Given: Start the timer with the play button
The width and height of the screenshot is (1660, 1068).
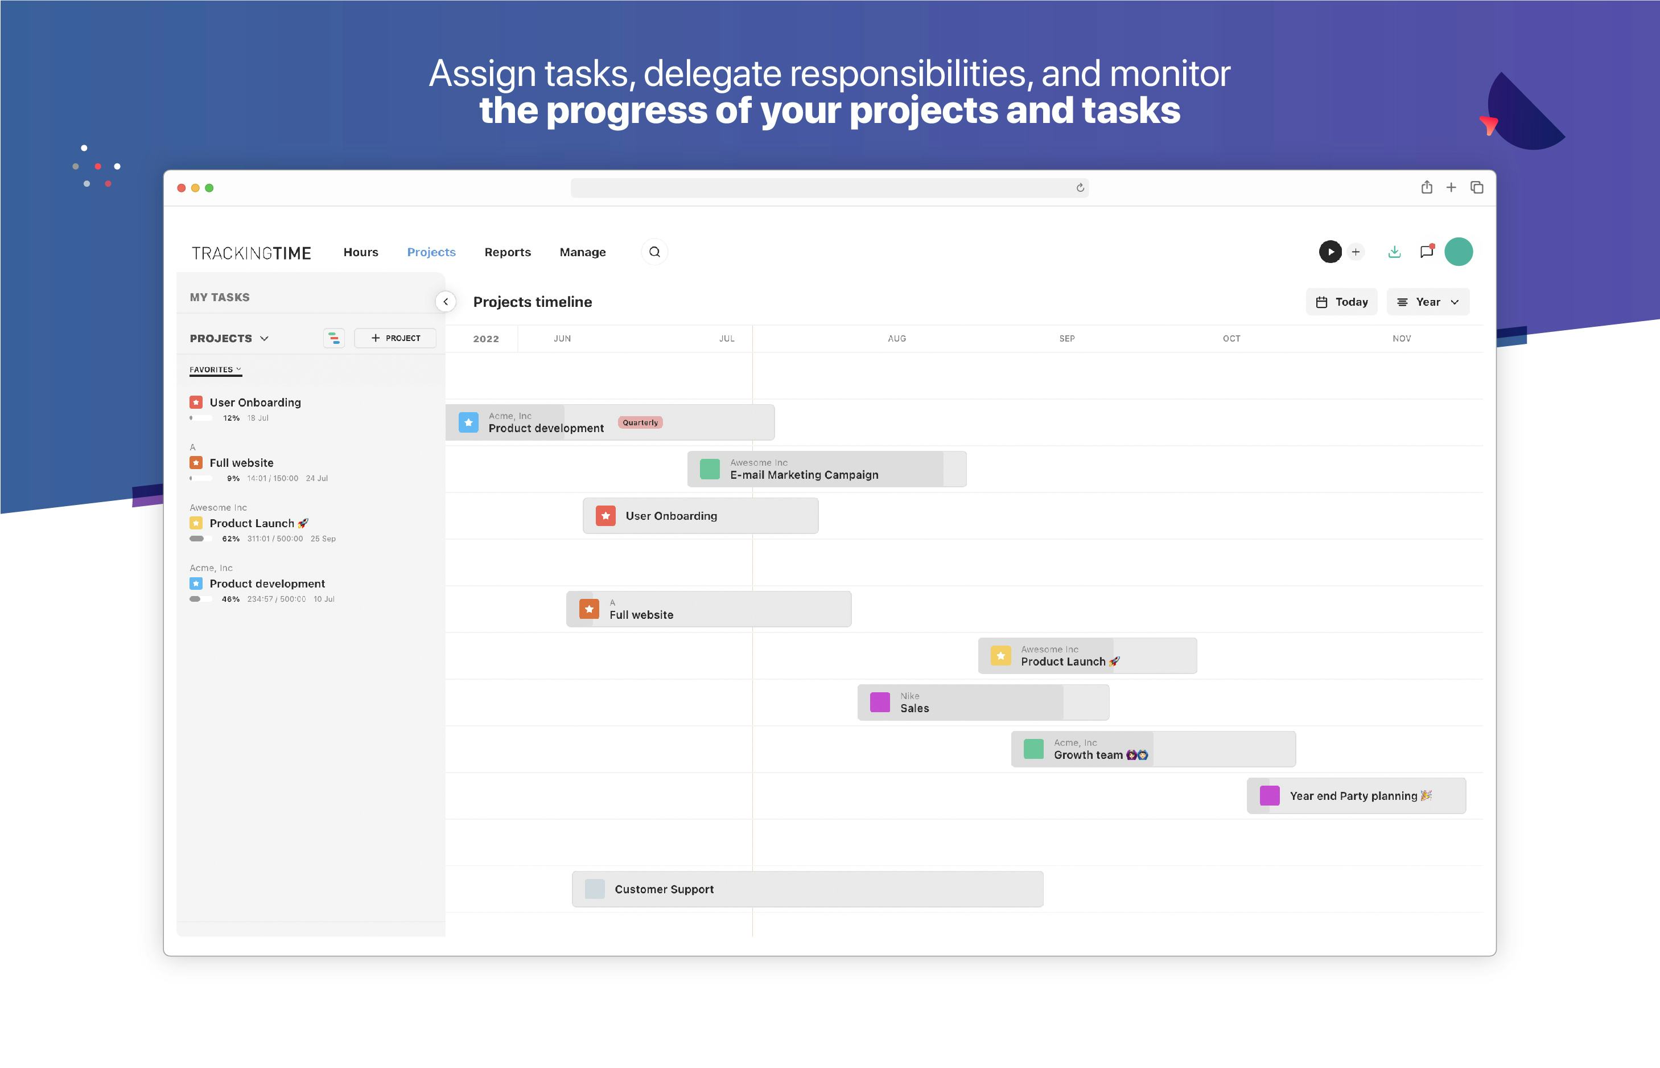Looking at the screenshot, I should coord(1329,252).
